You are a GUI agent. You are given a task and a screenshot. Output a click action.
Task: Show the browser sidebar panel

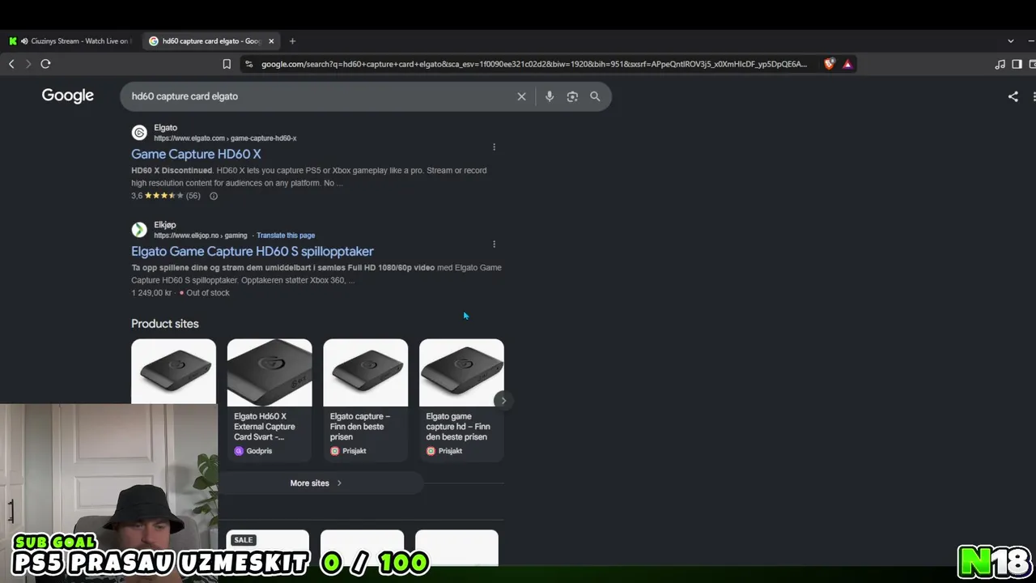click(x=1017, y=64)
